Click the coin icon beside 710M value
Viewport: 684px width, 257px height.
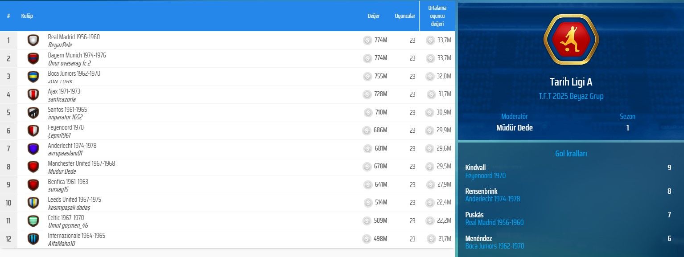pyautogui.click(x=368, y=113)
